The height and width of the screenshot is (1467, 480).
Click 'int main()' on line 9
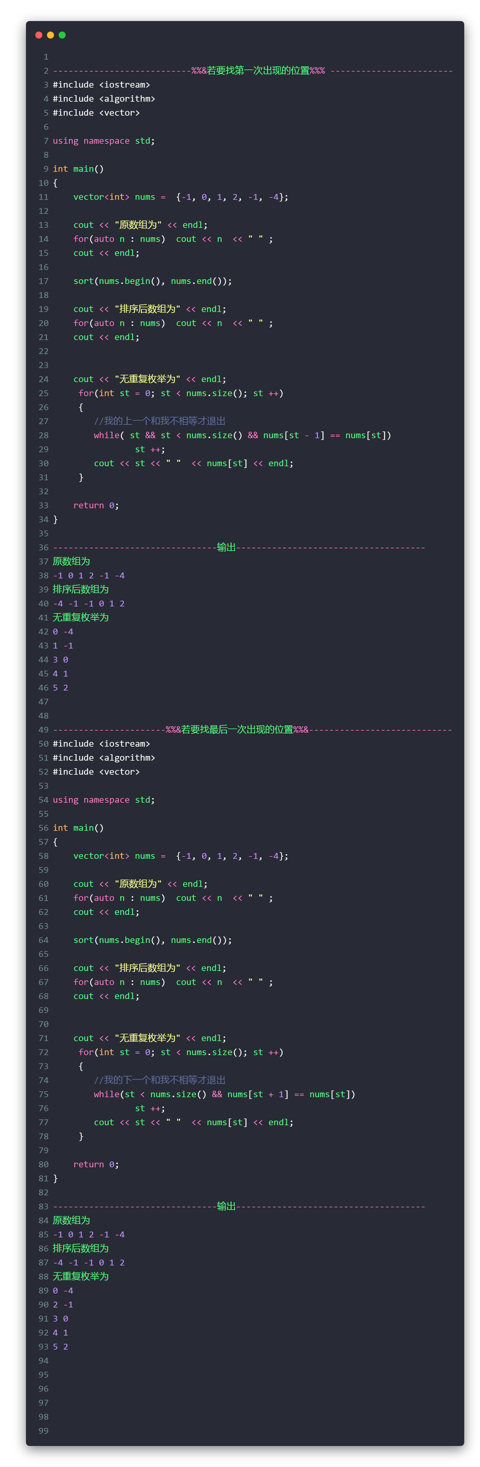point(78,169)
